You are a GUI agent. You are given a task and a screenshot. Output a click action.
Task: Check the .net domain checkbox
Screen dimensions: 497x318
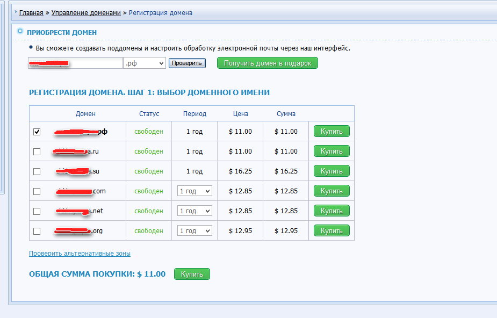37,211
